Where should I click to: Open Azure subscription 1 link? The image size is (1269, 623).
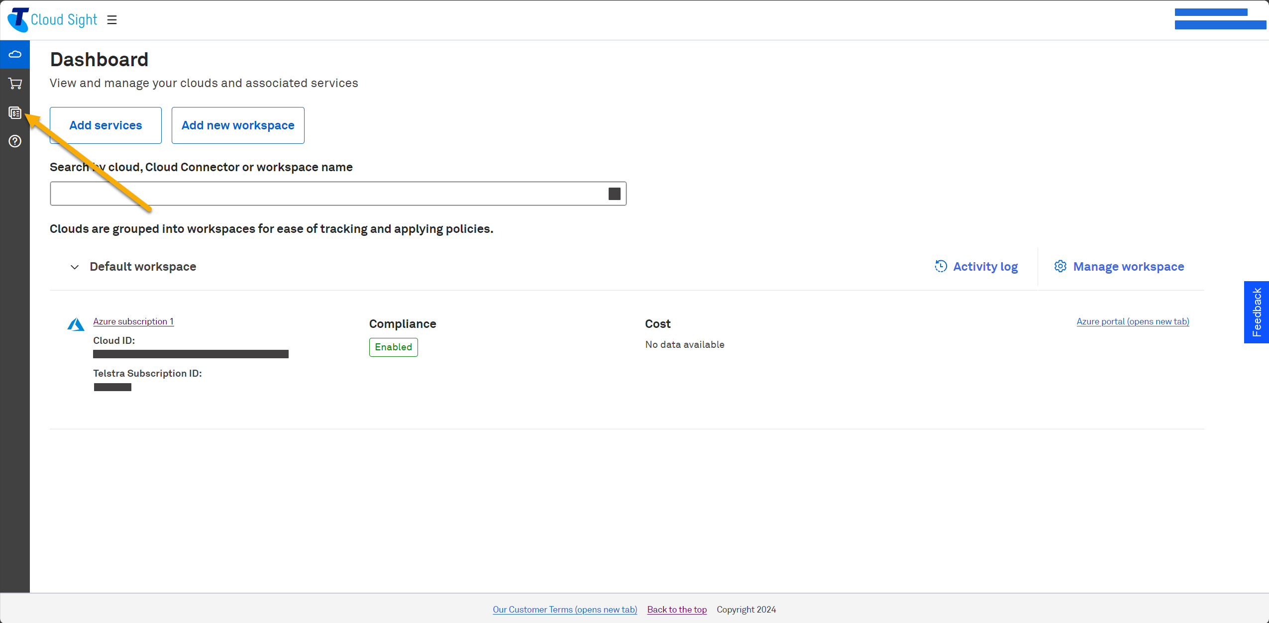[x=133, y=321]
